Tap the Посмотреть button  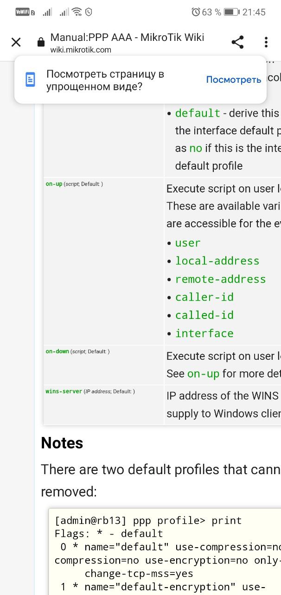[x=234, y=80]
